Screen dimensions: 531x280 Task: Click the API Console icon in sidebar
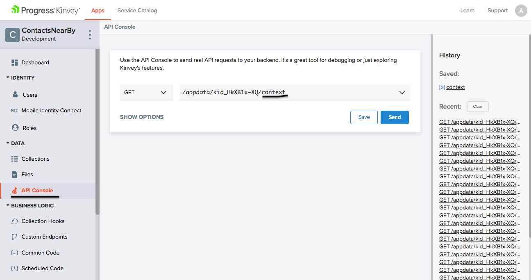click(15, 191)
